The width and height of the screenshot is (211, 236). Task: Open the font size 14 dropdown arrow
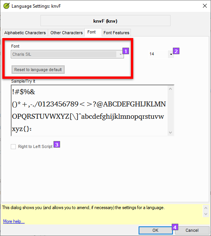point(171,54)
